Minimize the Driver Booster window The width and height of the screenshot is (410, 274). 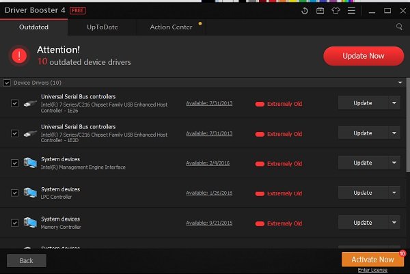point(372,11)
